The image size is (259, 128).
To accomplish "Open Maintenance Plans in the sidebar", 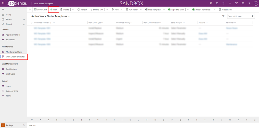I will (x=14, y=52).
